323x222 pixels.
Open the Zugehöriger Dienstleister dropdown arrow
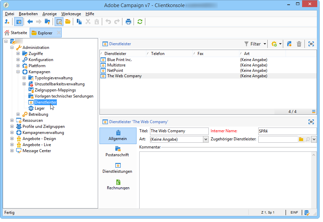point(314,139)
